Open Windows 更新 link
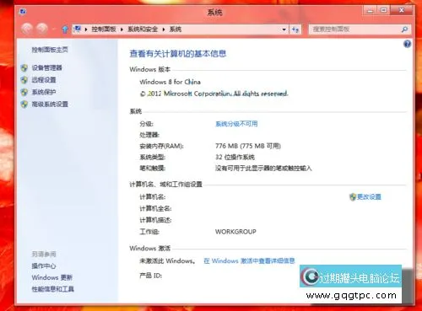The width and height of the screenshot is (422, 311). coord(52,277)
